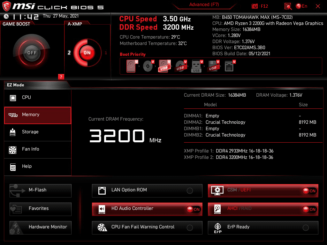Click the CPU chip icon in sidebar

click(x=13, y=98)
